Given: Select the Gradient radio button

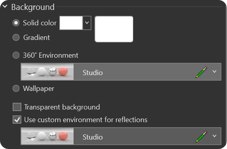Looking at the screenshot, I should tap(16, 37).
